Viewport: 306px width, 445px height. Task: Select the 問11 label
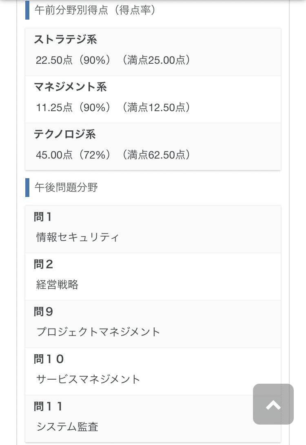pyautogui.click(x=48, y=407)
